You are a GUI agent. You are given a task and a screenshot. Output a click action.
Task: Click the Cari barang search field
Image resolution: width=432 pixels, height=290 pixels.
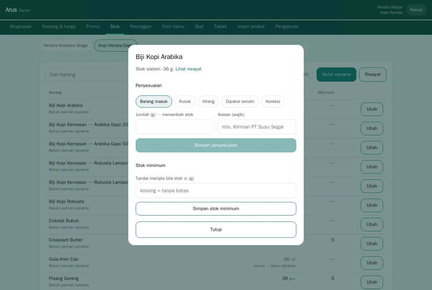88,75
